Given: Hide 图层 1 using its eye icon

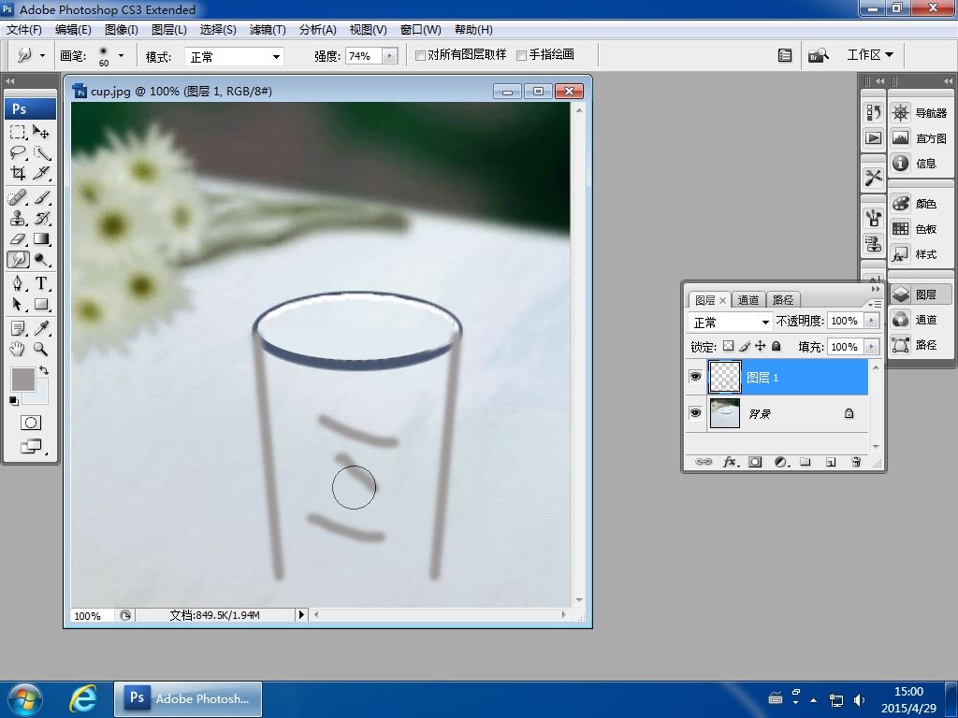Looking at the screenshot, I should (695, 377).
